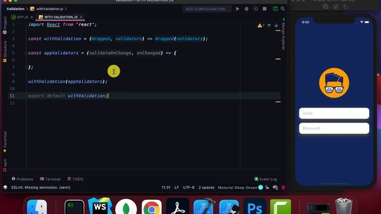This screenshot has height=214, width=381.
Task: Open Photoshop from the Dock
Action: [255, 207]
